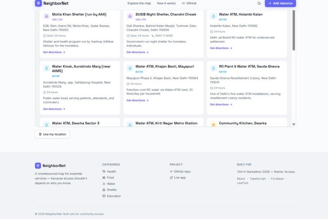Viewport: 328px width, 219px height.
Task: Click copyright text 2026 NeighborNet
Action: pos(70,214)
